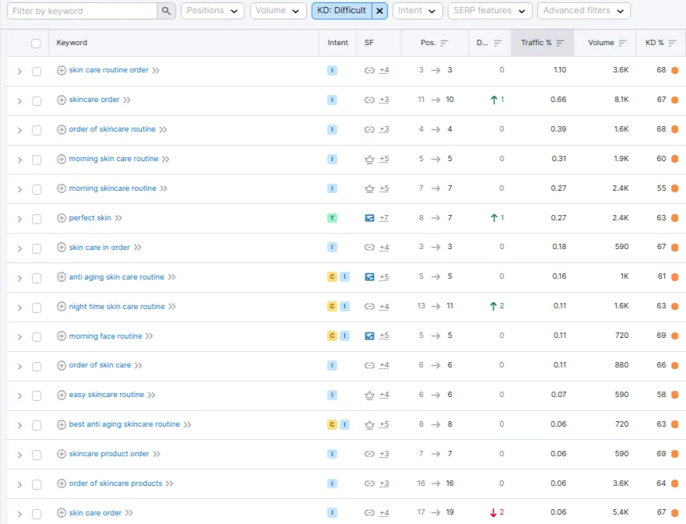Add 'skin care routine order' keyword via plus icon

62,70
